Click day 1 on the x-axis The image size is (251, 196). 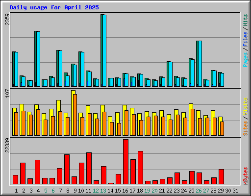click(16, 191)
